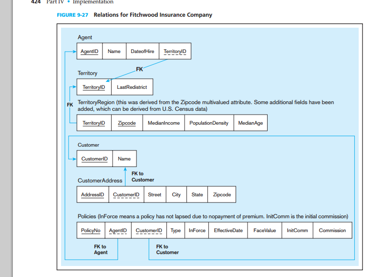Select the PolicyNo field

pos(91,230)
